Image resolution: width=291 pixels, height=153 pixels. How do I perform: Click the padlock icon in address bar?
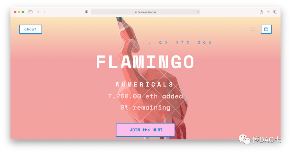point(136,12)
